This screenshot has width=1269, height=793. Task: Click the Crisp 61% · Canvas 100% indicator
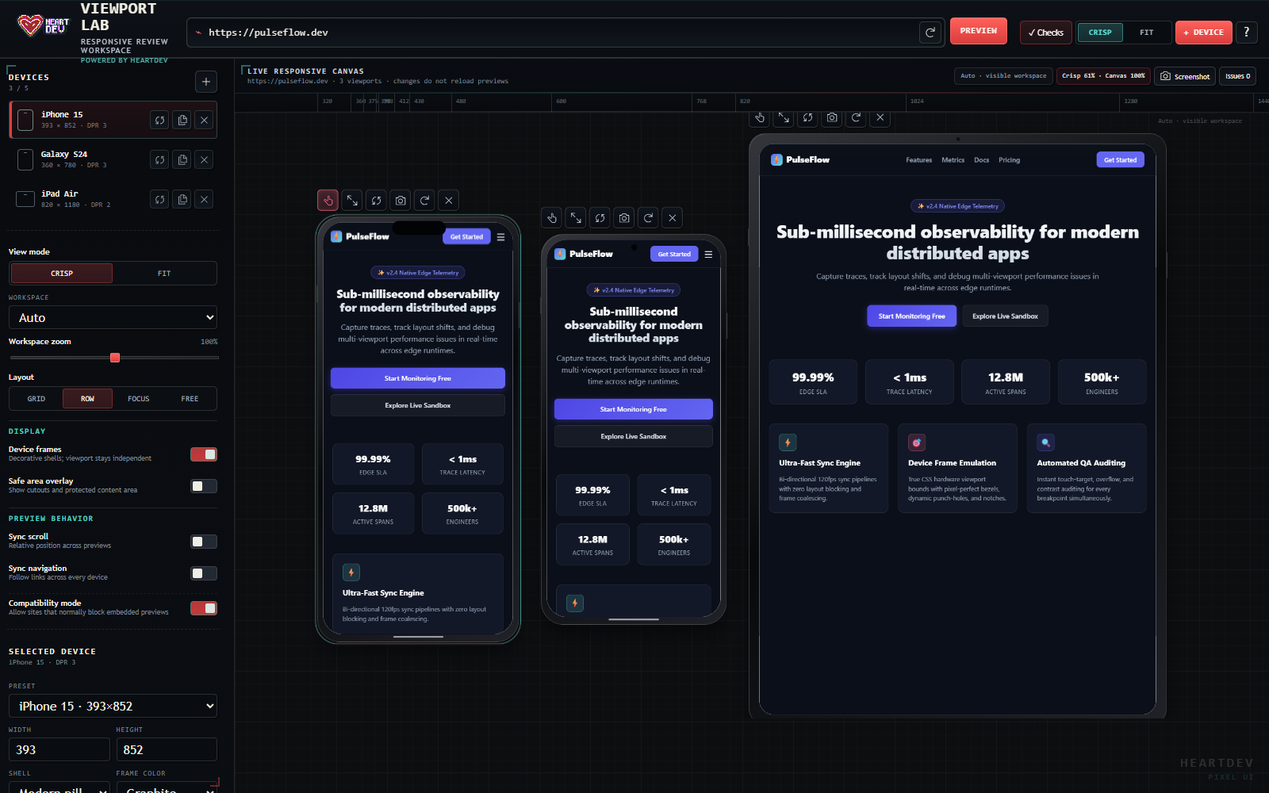pyautogui.click(x=1103, y=76)
